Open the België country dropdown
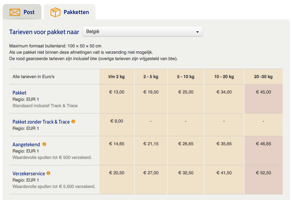This screenshot has height=200, width=293. tap(143, 32)
